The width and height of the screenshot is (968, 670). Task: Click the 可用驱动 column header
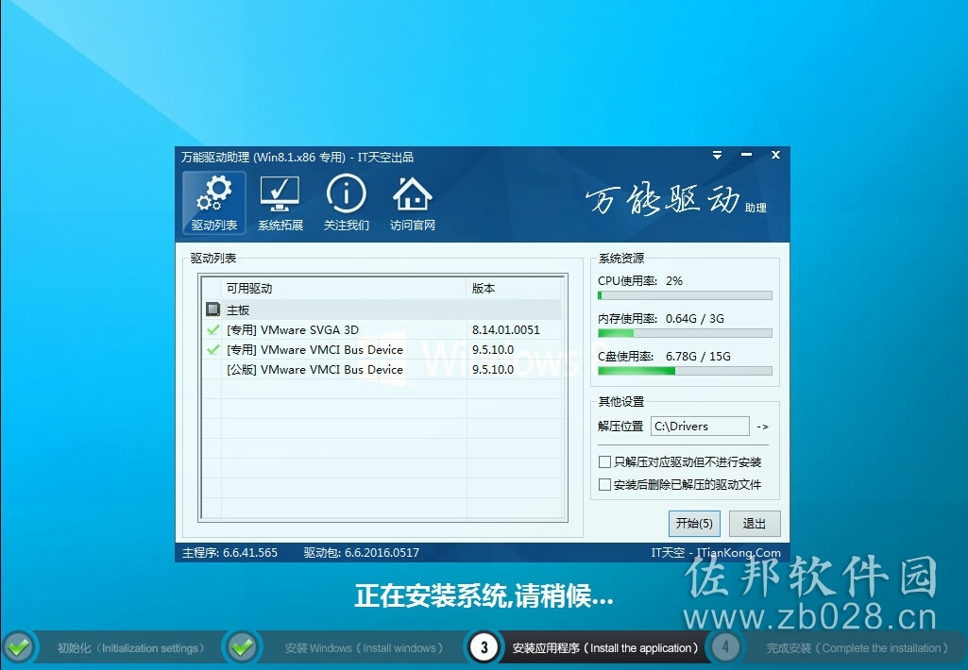point(343,288)
